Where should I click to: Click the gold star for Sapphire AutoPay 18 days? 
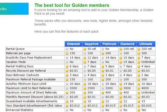pyautogui.click(x=85, y=84)
